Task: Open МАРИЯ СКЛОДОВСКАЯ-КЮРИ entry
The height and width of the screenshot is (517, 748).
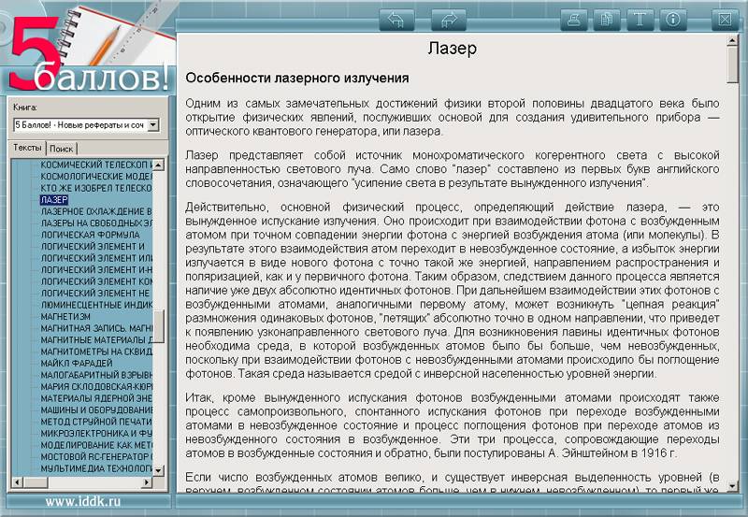Action: (96, 386)
